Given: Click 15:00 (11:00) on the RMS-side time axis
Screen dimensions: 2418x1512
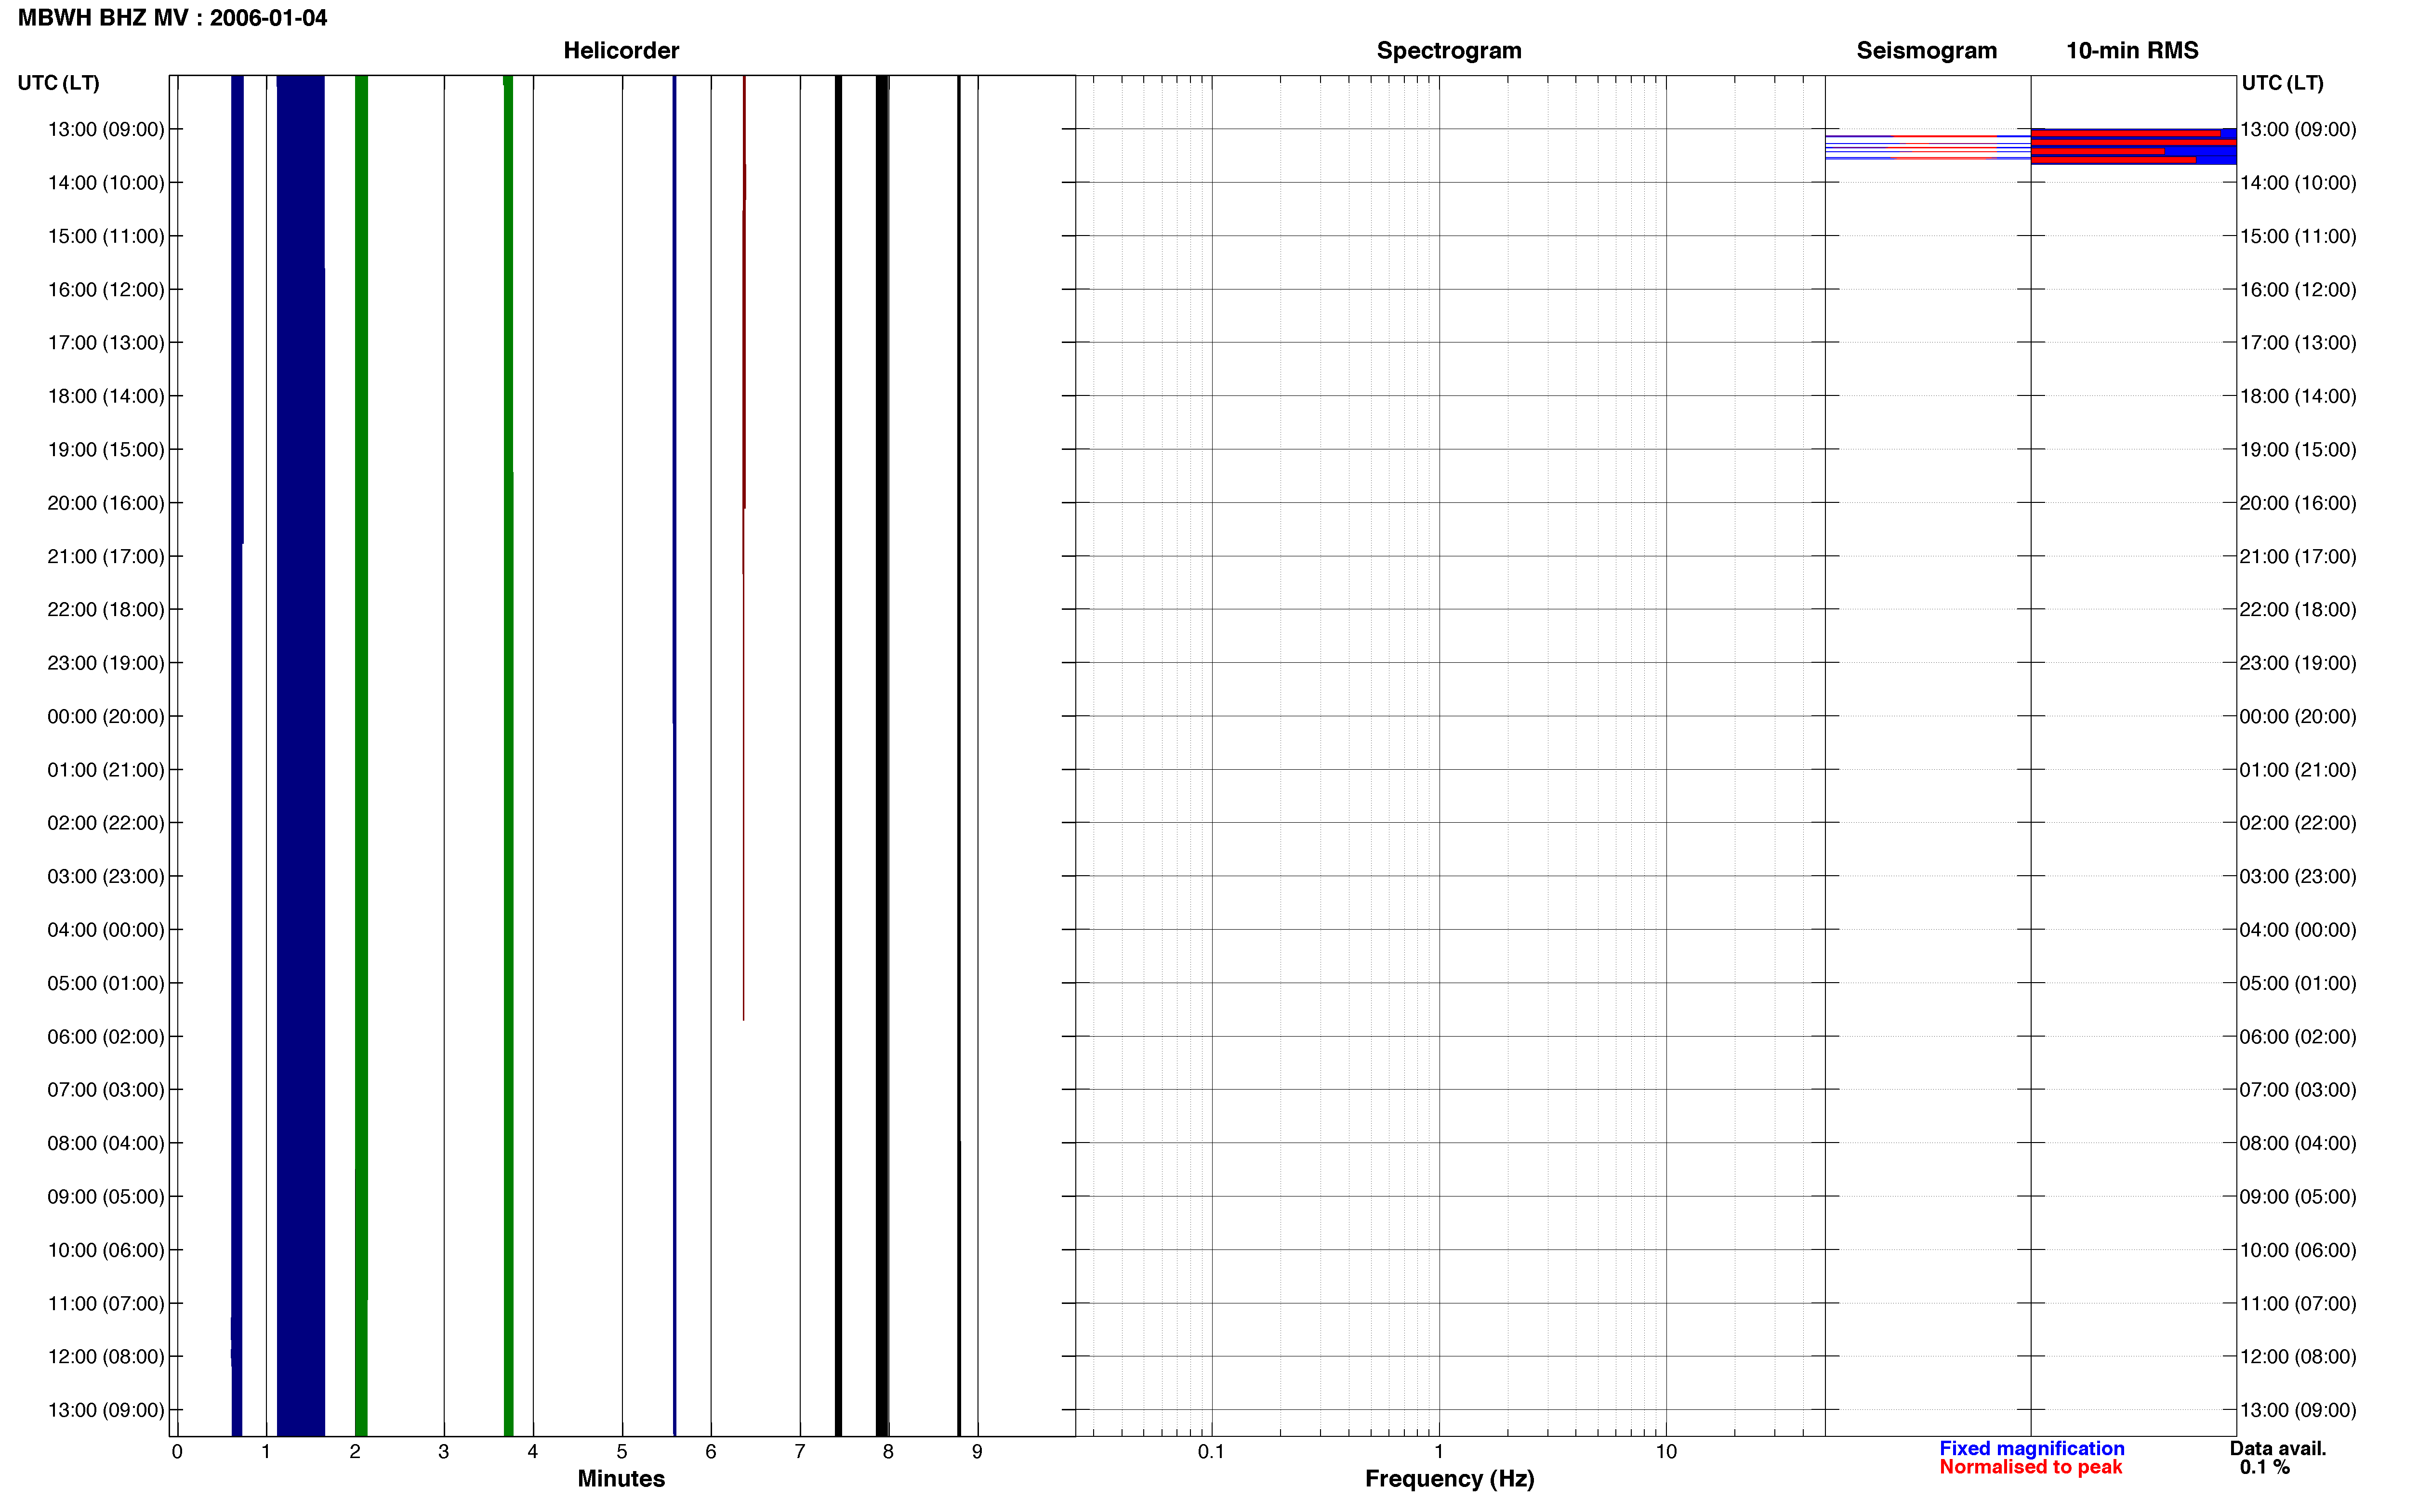Looking at the screenshot, I should (2298, 236).
